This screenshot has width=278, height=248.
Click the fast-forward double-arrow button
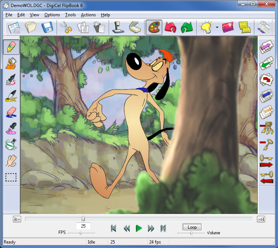(151, 228)
